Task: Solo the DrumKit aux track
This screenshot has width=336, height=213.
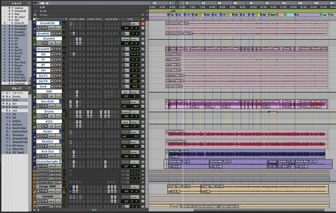Action: click(43, 43)
